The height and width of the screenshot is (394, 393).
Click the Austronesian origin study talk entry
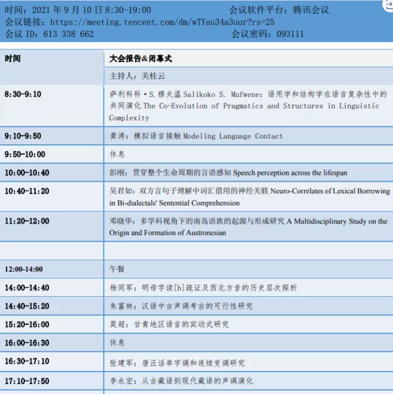tap(247, 227)
